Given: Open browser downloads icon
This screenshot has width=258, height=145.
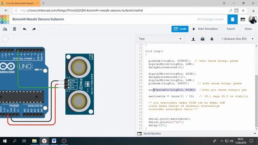Looking at the screenshot, I should click(254, 10).
